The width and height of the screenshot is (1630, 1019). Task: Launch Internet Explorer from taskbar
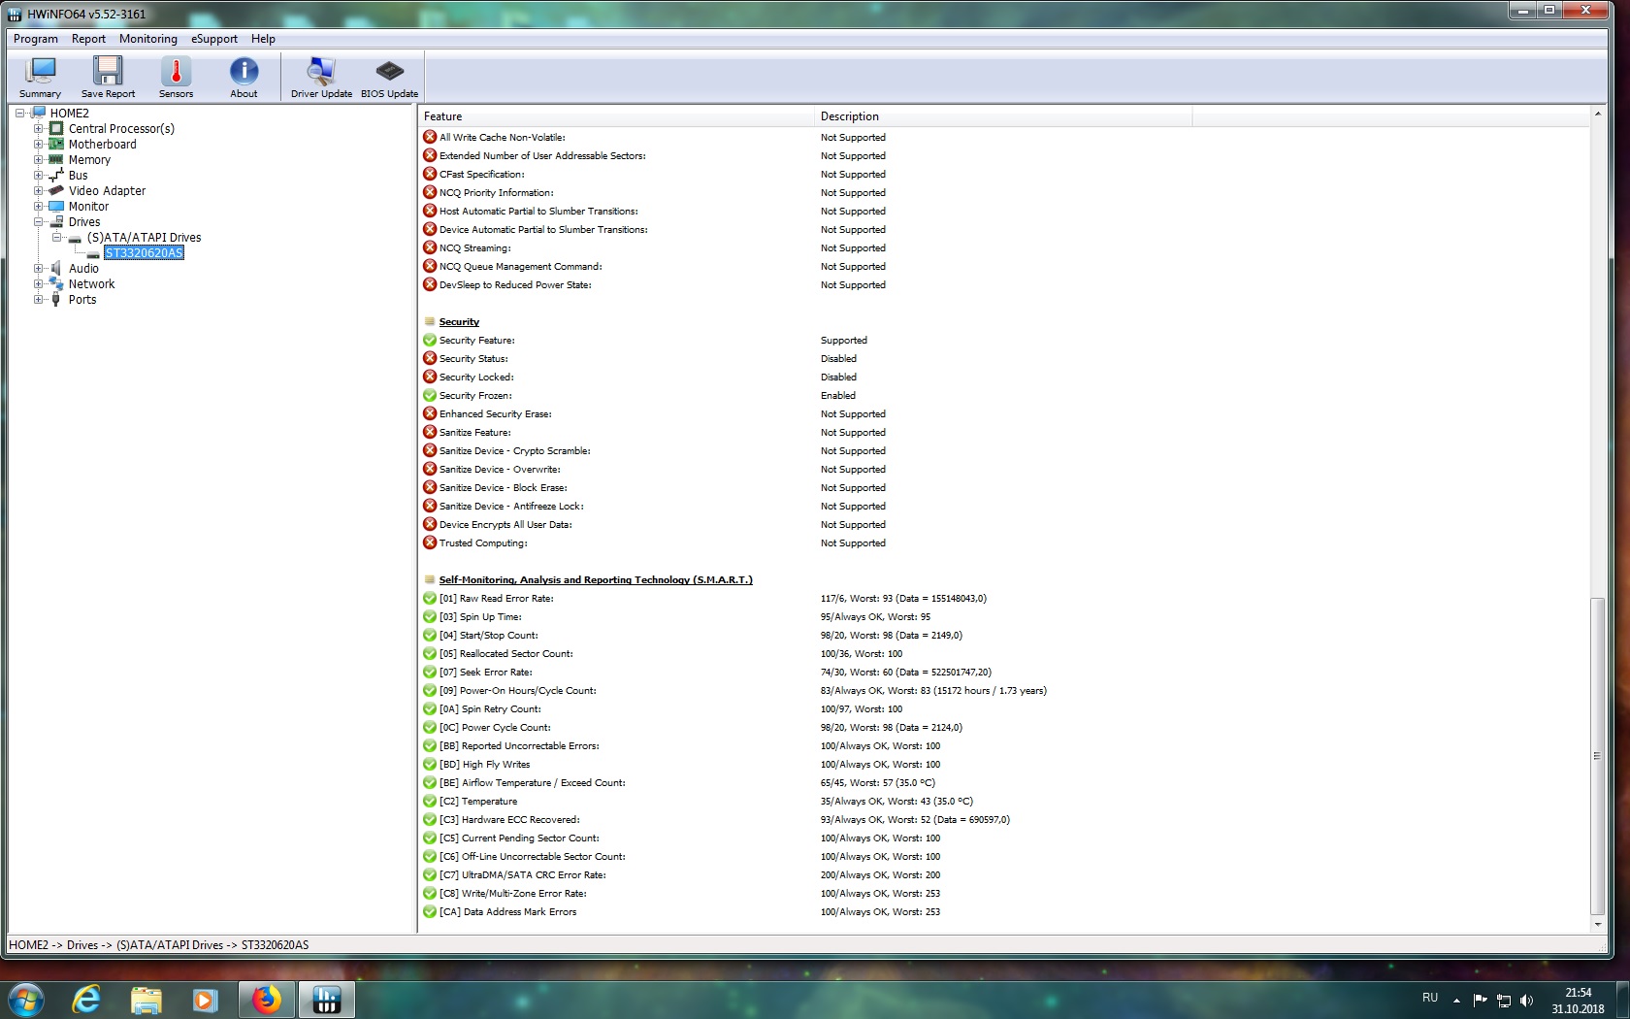pyautogui.click(x=86, y=999)
